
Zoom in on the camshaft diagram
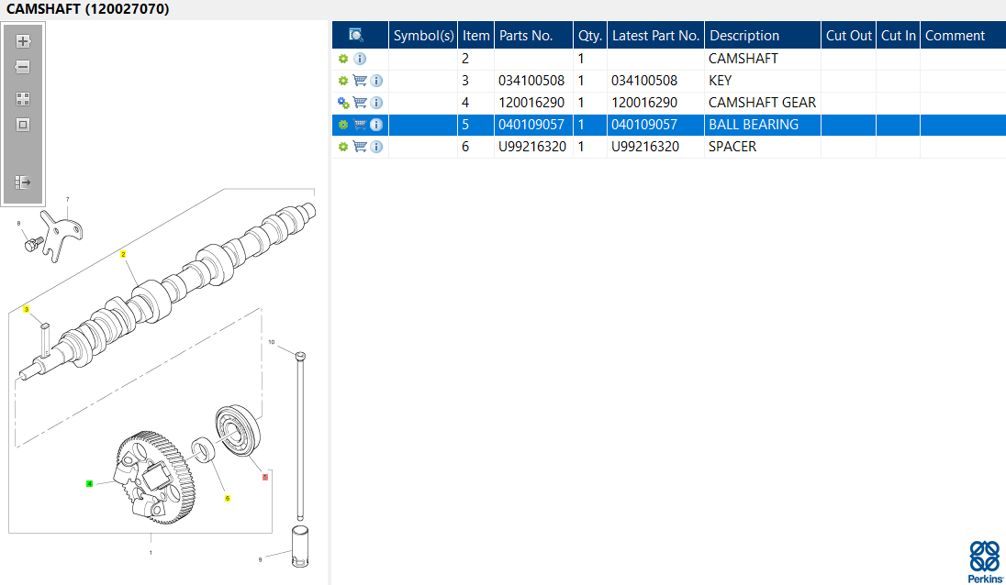coord(23,41)
